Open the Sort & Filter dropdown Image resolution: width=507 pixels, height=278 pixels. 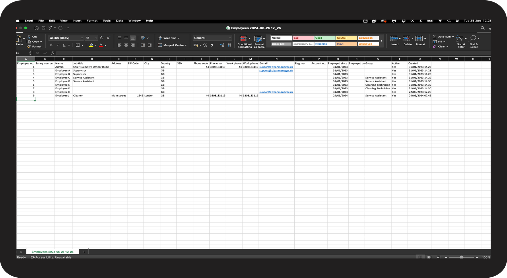(461, 42)
